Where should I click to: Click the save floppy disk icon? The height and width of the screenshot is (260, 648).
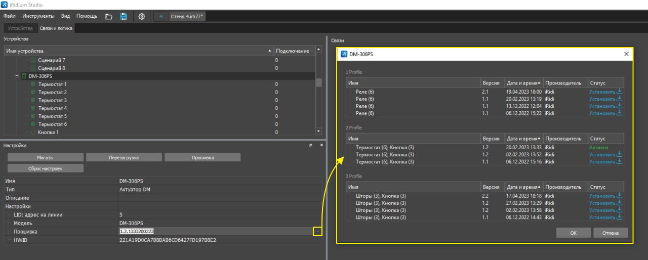[124, 16]
